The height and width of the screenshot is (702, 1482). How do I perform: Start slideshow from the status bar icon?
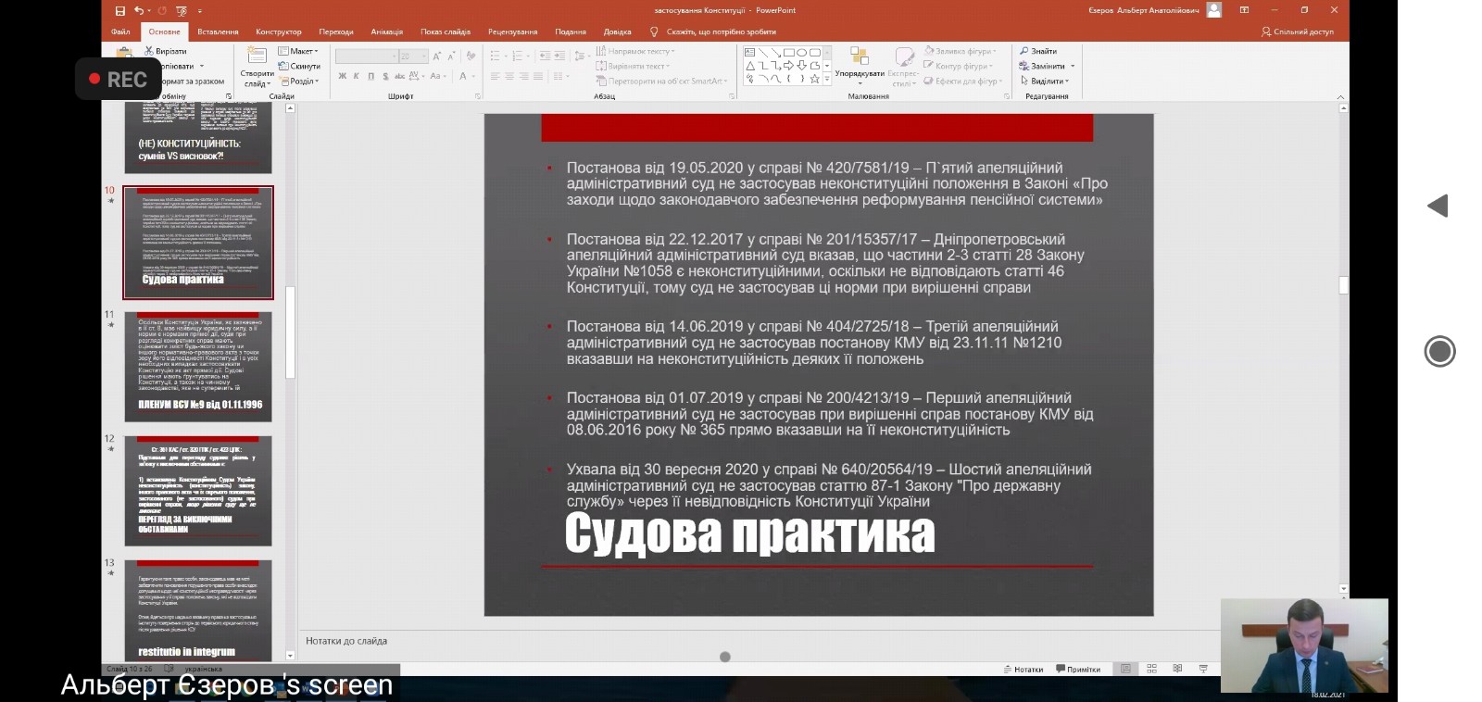point(1203,669)
